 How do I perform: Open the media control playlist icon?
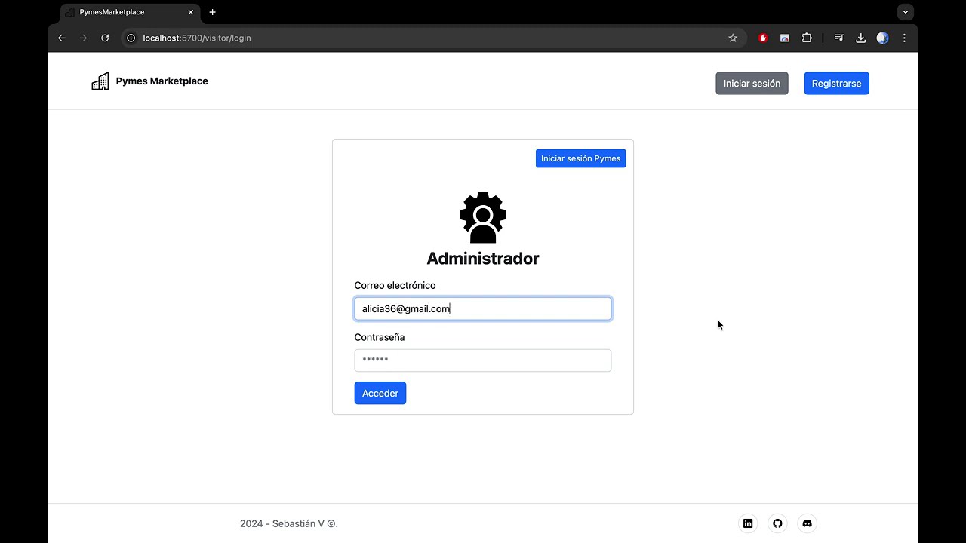pos(838,38)
